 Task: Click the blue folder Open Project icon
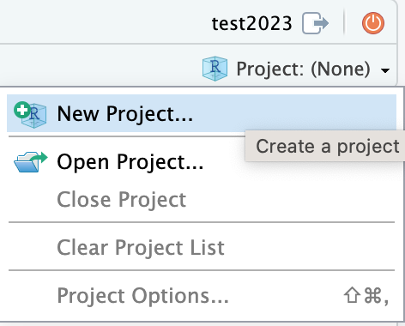[30, 162]
